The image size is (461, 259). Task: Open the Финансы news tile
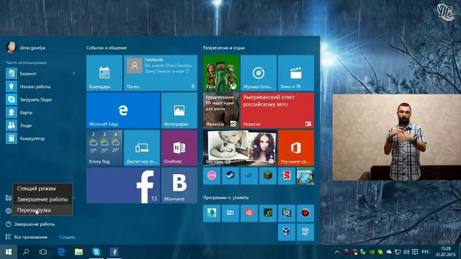[221, 110]
